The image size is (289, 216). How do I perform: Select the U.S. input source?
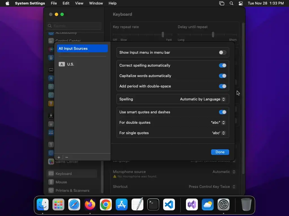pos(82,64)
